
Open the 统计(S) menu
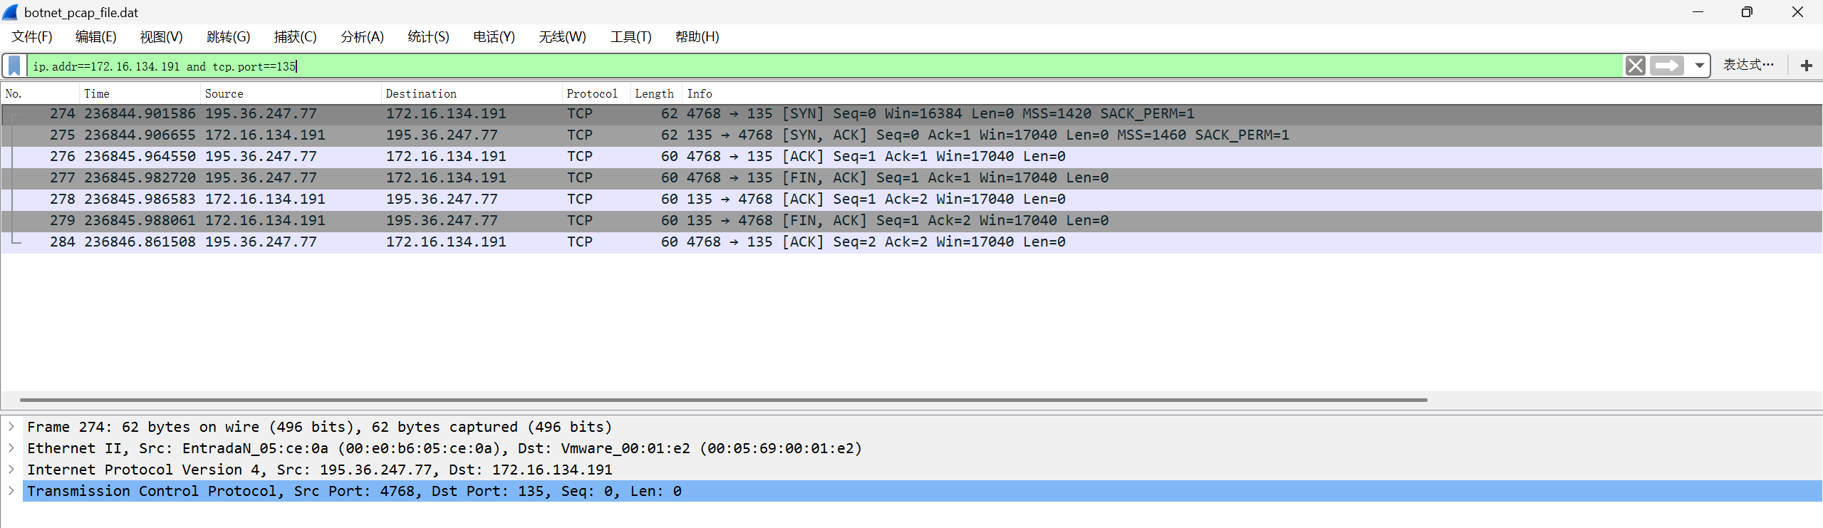(428, 37)
